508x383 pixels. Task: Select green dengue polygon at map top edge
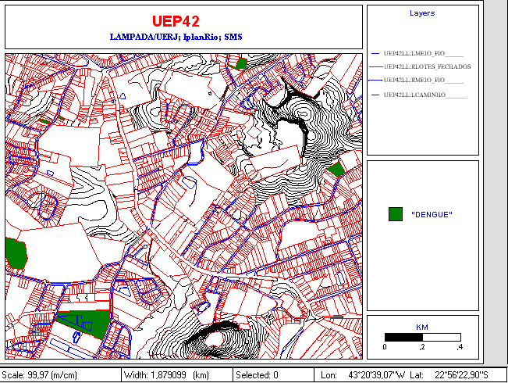pyautogui.click(x=242, y=63)
